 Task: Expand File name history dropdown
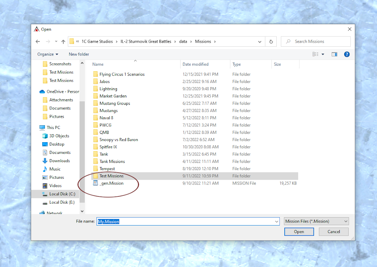(276, 221)
